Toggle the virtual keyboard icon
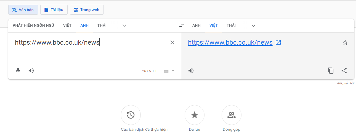The height and width of the screenshot is (134, 356). click(x=166, y=71)
